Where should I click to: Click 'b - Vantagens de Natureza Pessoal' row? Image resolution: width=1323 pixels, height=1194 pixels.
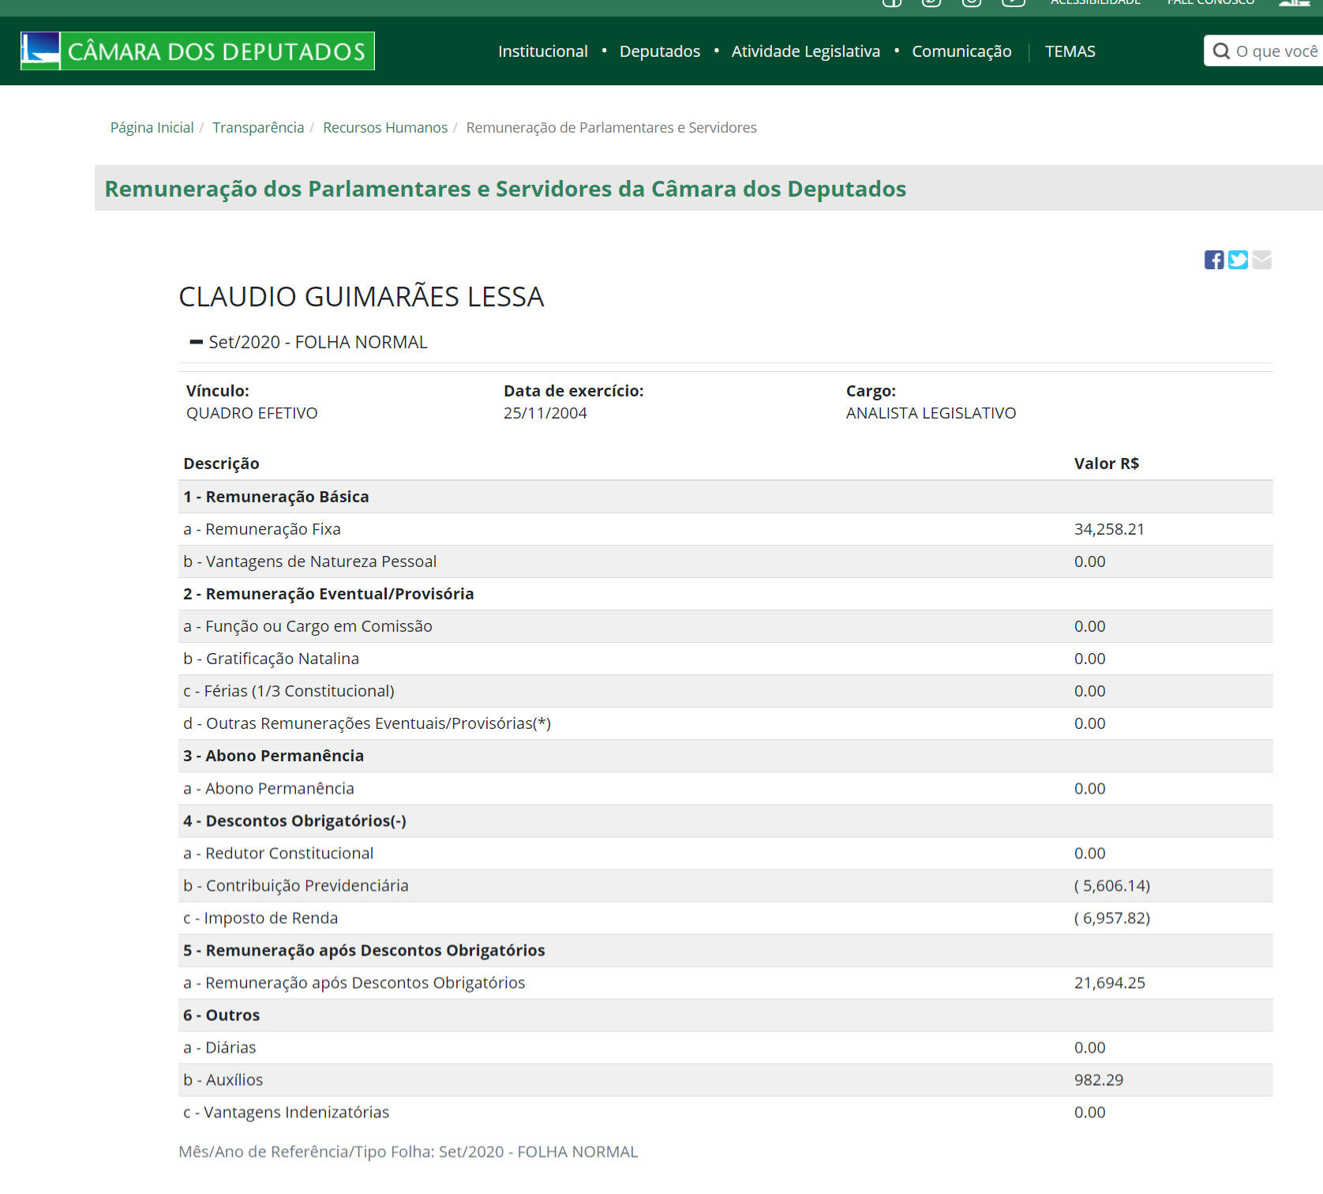pyautogui.click(x=725, y=561)
